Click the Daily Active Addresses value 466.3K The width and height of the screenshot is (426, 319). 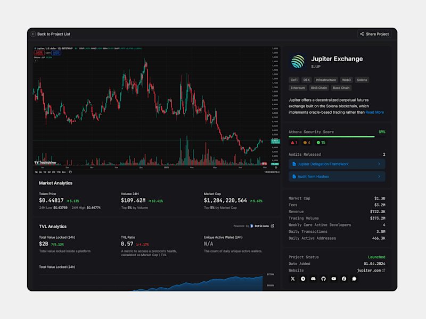point(379,238)
